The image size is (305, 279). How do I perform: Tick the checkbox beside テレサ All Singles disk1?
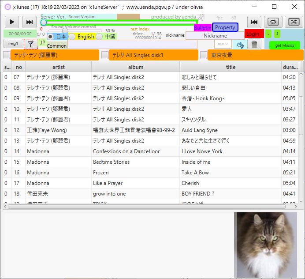click(105, 55)
